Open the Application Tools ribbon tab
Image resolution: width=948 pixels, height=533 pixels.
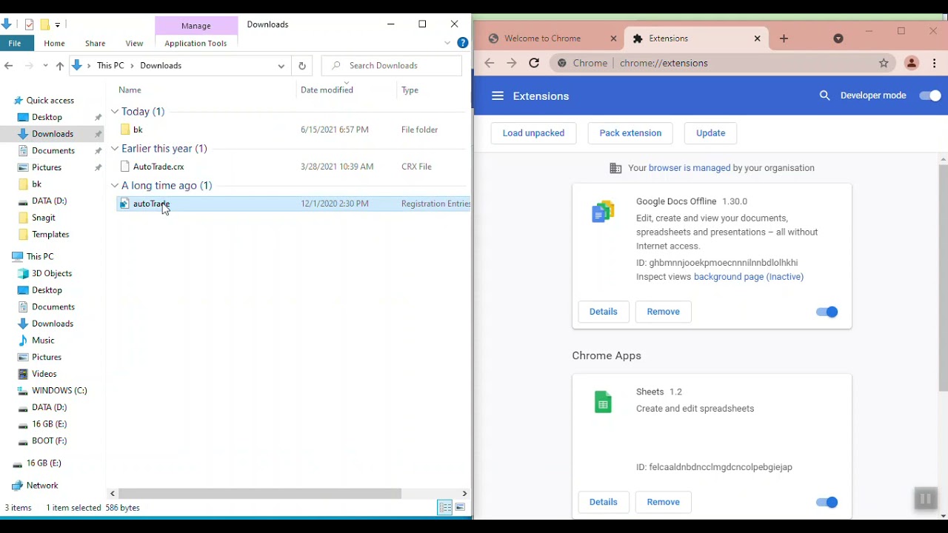point(196,44)
